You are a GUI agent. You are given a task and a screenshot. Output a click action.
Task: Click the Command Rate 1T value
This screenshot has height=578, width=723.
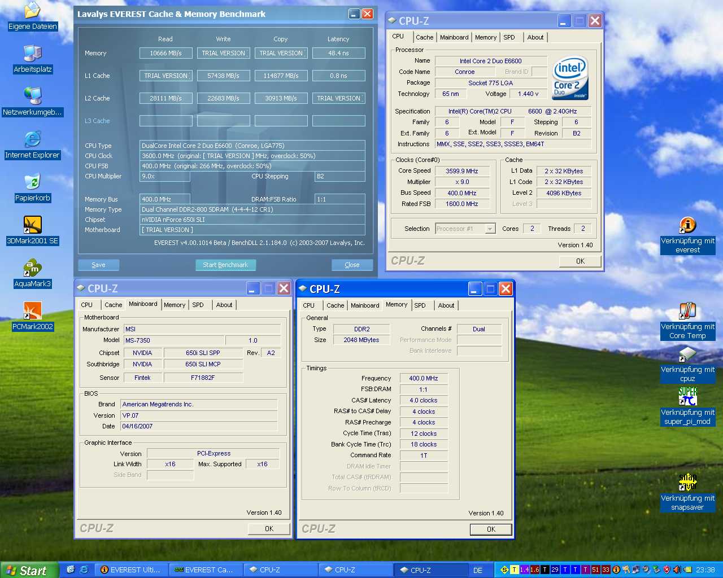(424, 456)
